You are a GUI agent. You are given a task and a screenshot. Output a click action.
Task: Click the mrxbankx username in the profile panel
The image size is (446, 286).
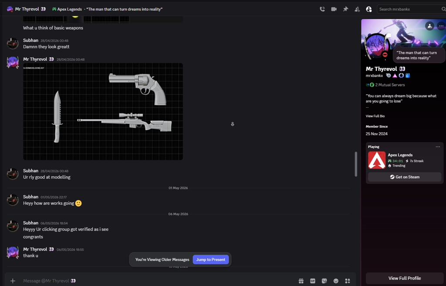[374, 76]
